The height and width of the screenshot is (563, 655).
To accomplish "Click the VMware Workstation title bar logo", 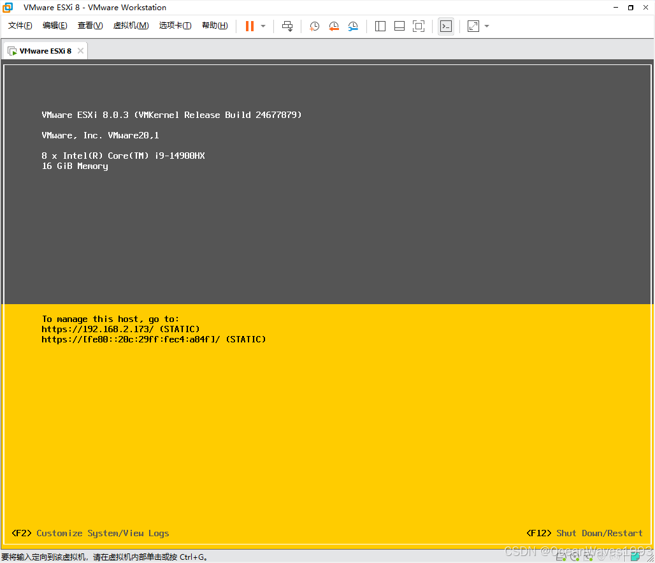I will 8,8.
